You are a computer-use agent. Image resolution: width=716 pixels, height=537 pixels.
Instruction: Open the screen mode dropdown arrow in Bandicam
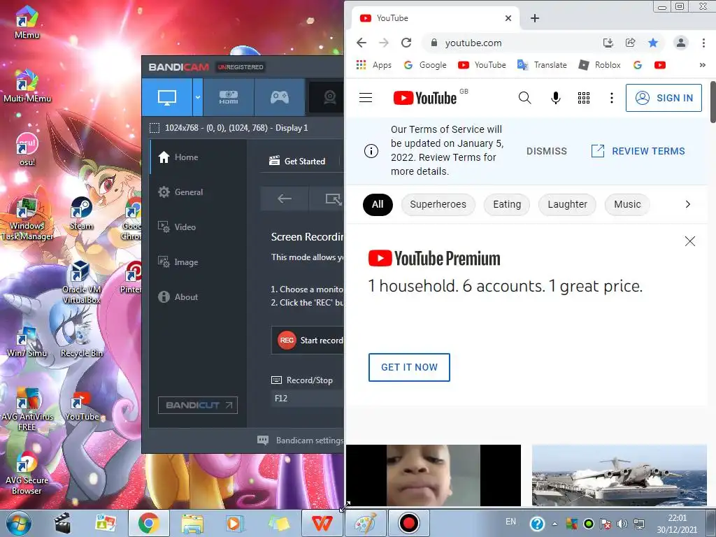(198, 96)
